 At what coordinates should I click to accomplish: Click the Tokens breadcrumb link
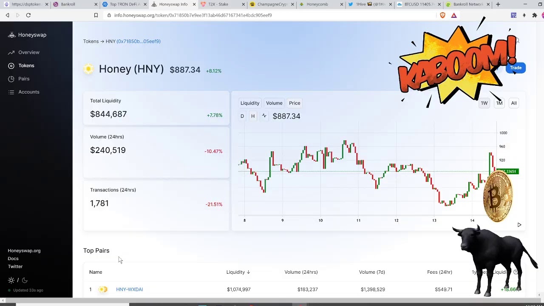click(91, 41)
